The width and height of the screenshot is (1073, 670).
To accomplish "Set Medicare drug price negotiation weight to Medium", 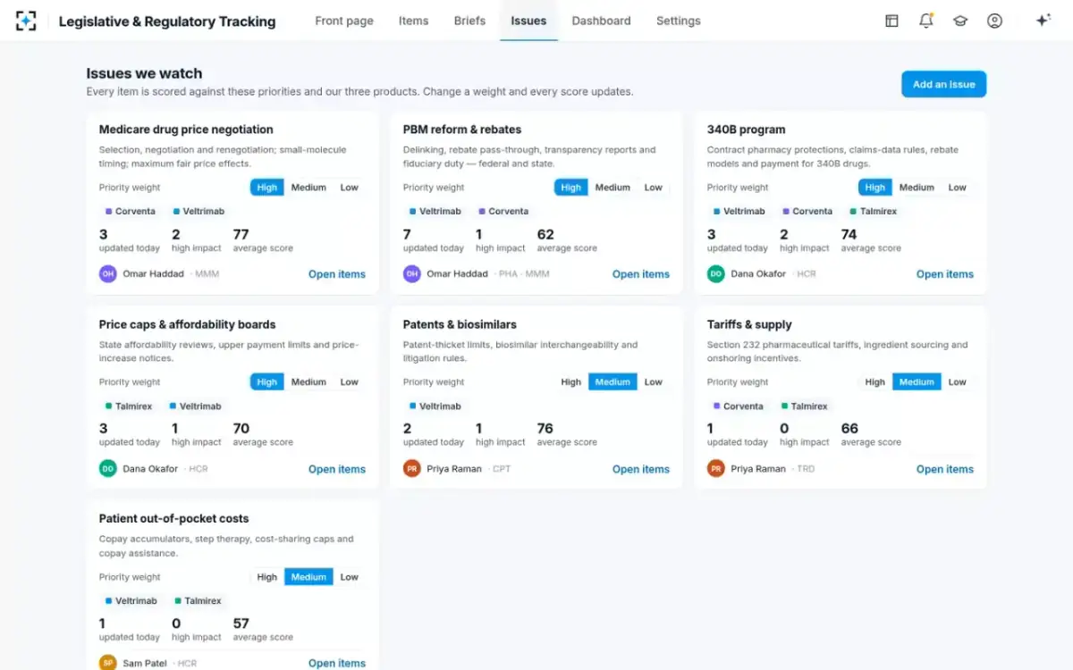I will pos(308,188).
